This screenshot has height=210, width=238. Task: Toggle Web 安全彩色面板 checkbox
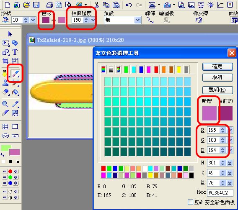click(x=190, y=202)
